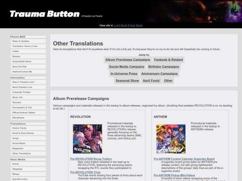Open Translation Terms of Use

pos(28,46)
